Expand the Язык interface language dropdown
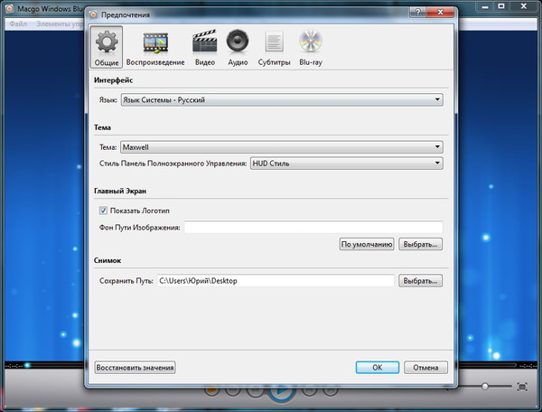The width and height of the screenshot is (542, 412). coord(281,99)
